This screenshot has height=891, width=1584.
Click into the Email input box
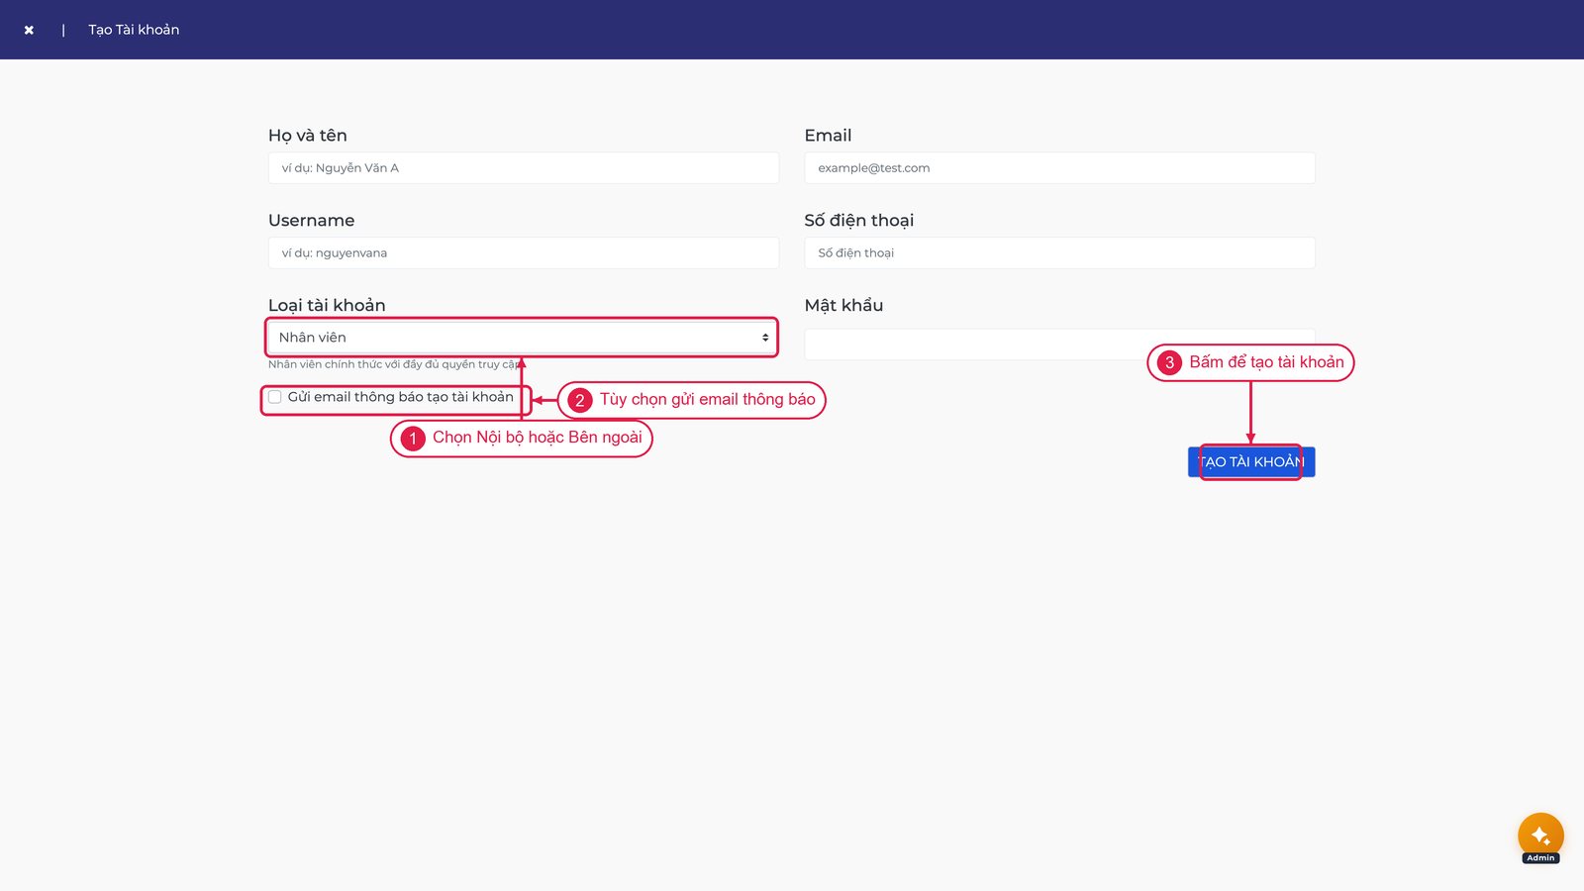pyautogui.click(x=1059, y=168)
